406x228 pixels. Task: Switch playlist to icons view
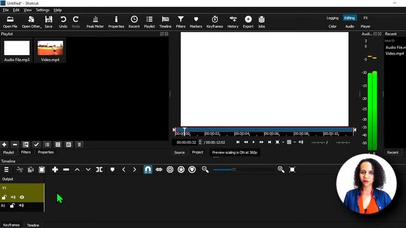click(69, 144)
